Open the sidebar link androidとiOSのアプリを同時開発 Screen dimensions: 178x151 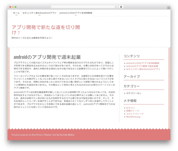pyautogui.click(x=142, y=63)
